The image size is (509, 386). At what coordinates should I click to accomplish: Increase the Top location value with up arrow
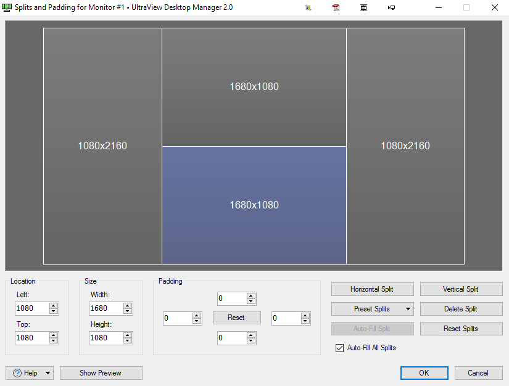[x=54, y=335]
